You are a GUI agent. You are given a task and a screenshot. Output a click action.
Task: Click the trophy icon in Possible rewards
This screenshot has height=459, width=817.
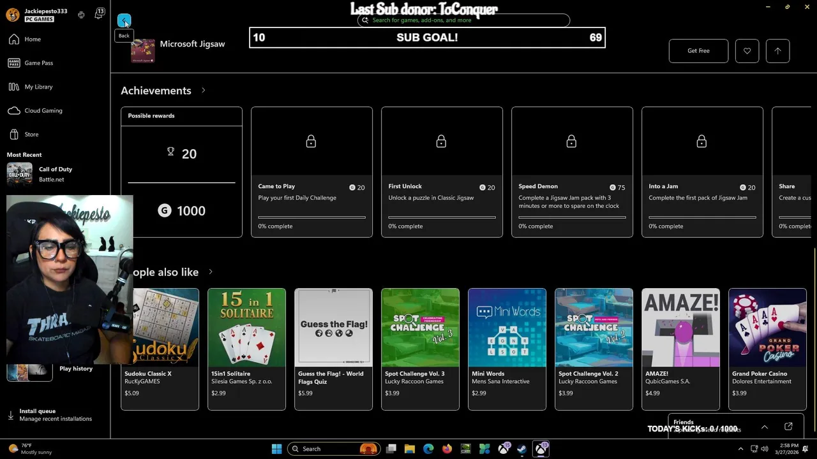tap(170, 152)
